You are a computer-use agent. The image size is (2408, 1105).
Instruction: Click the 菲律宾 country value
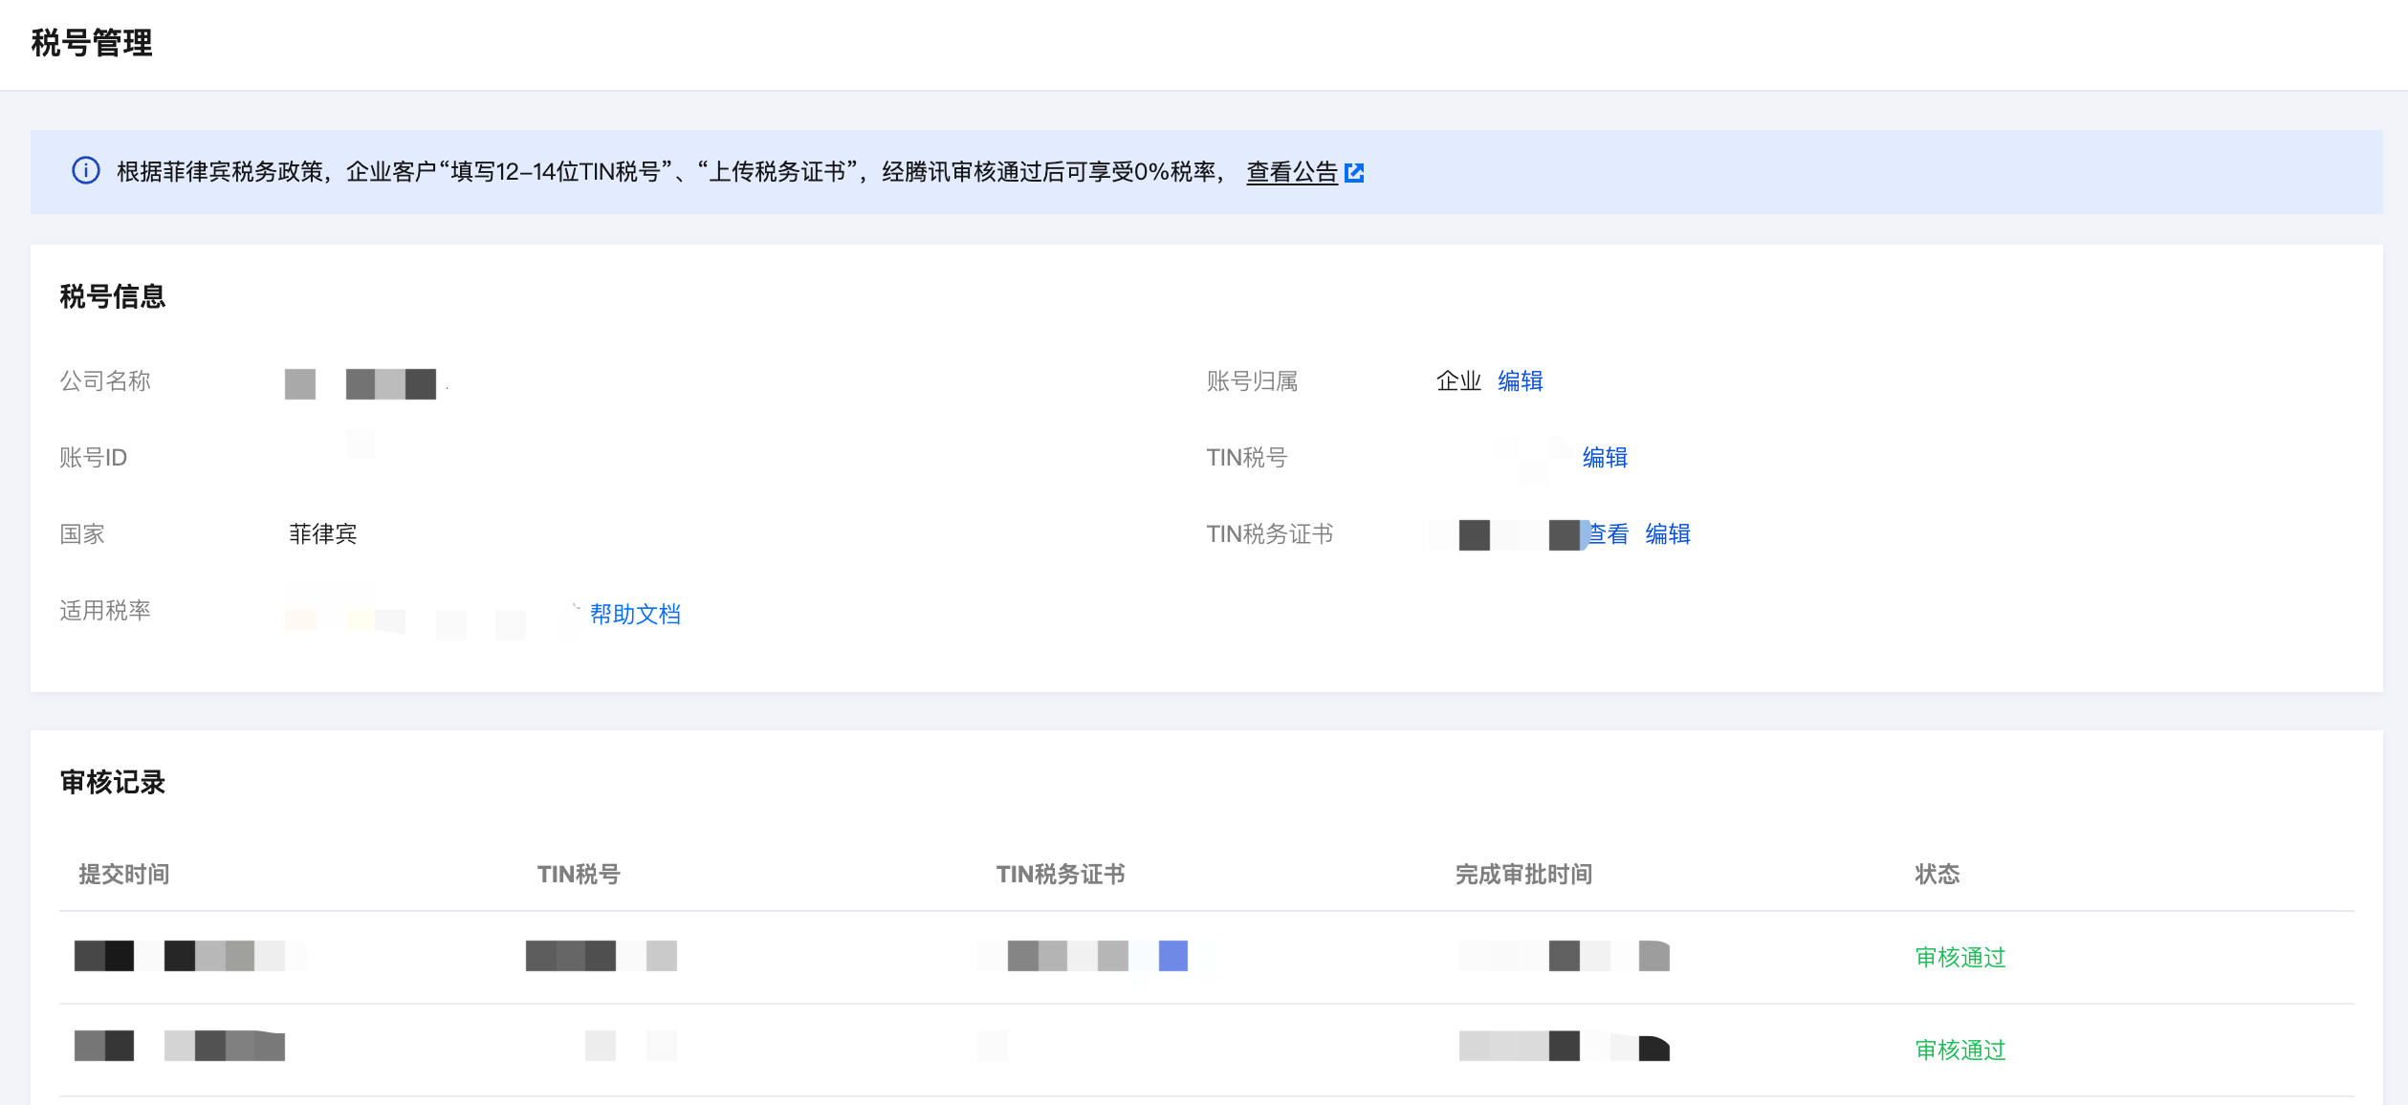point(323,534)
